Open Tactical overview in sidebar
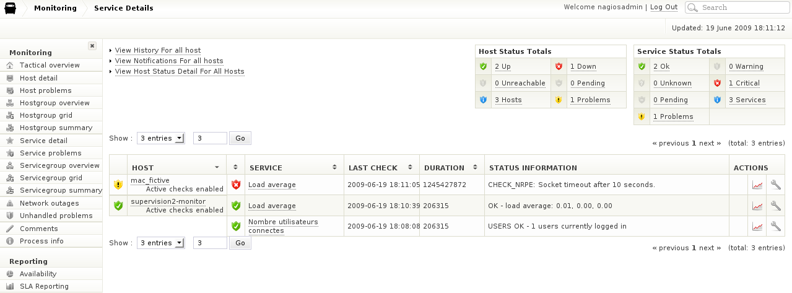 (50, 65)
